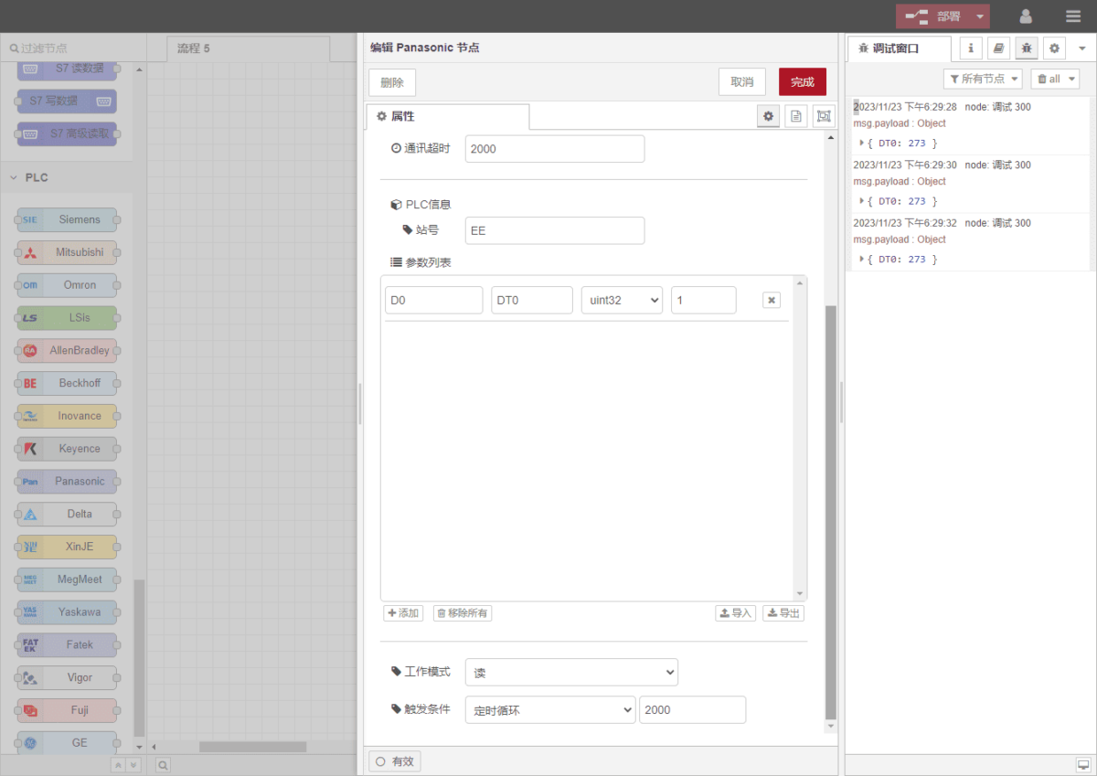Remove the D0 parameter row

[771, 300]
